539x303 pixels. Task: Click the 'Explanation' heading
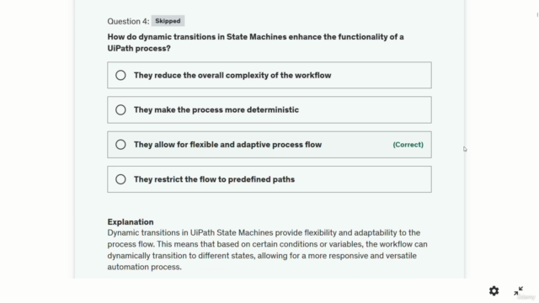131,222
